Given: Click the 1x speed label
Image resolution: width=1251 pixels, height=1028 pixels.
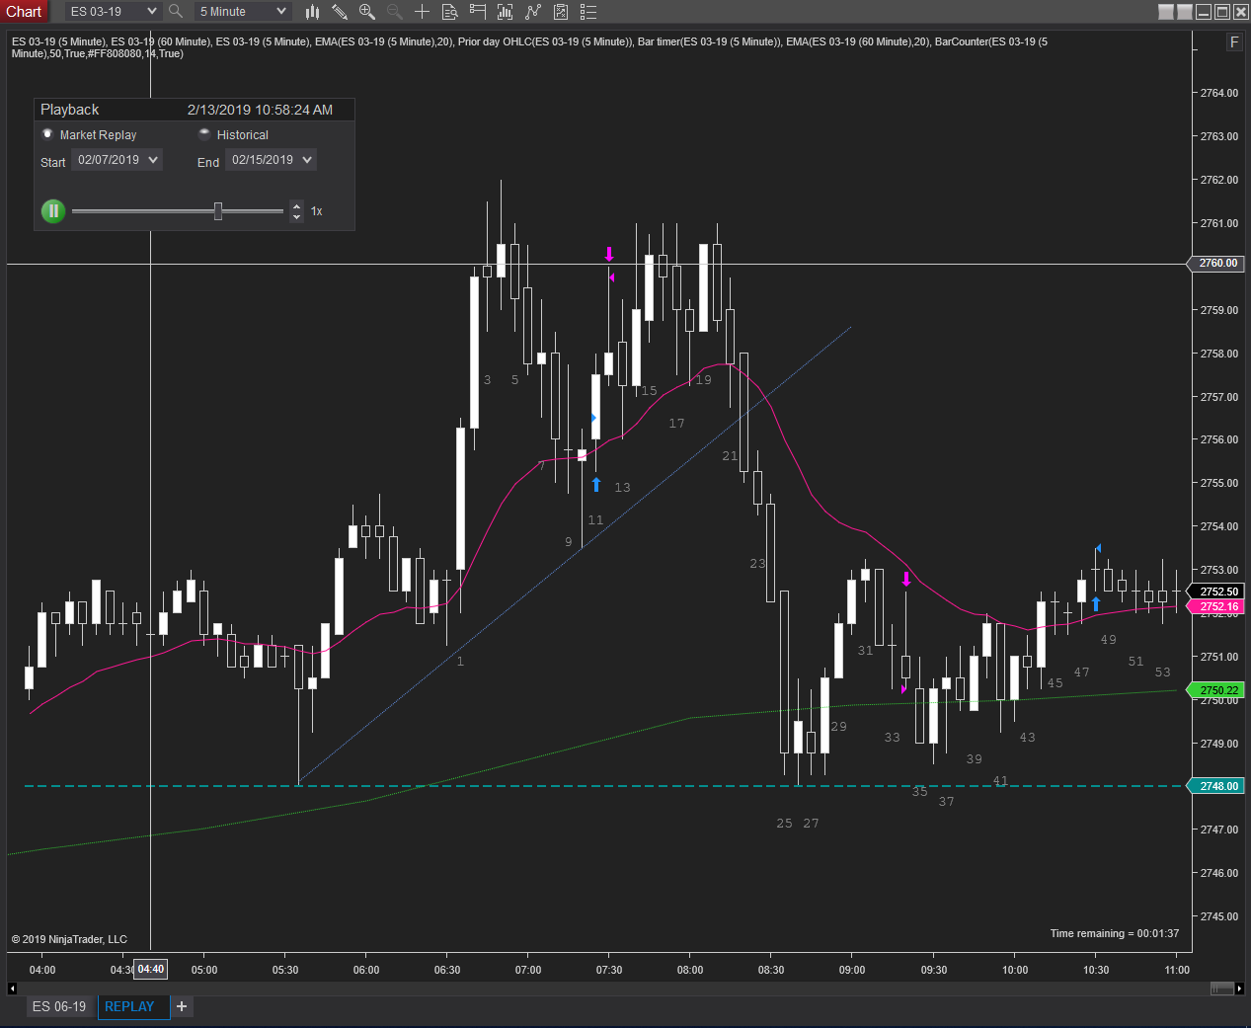Looking at the screenshot, I should click(317, 211).
